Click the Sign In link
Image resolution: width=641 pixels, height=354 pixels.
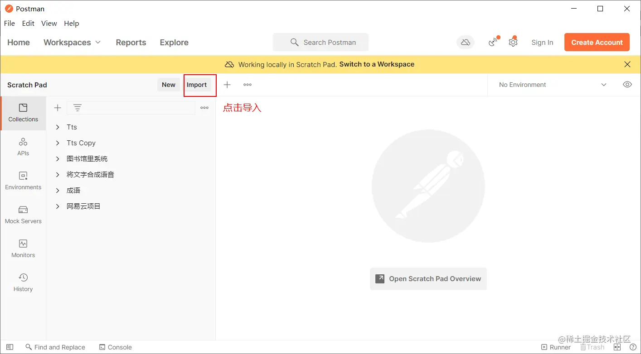point(542,43)
